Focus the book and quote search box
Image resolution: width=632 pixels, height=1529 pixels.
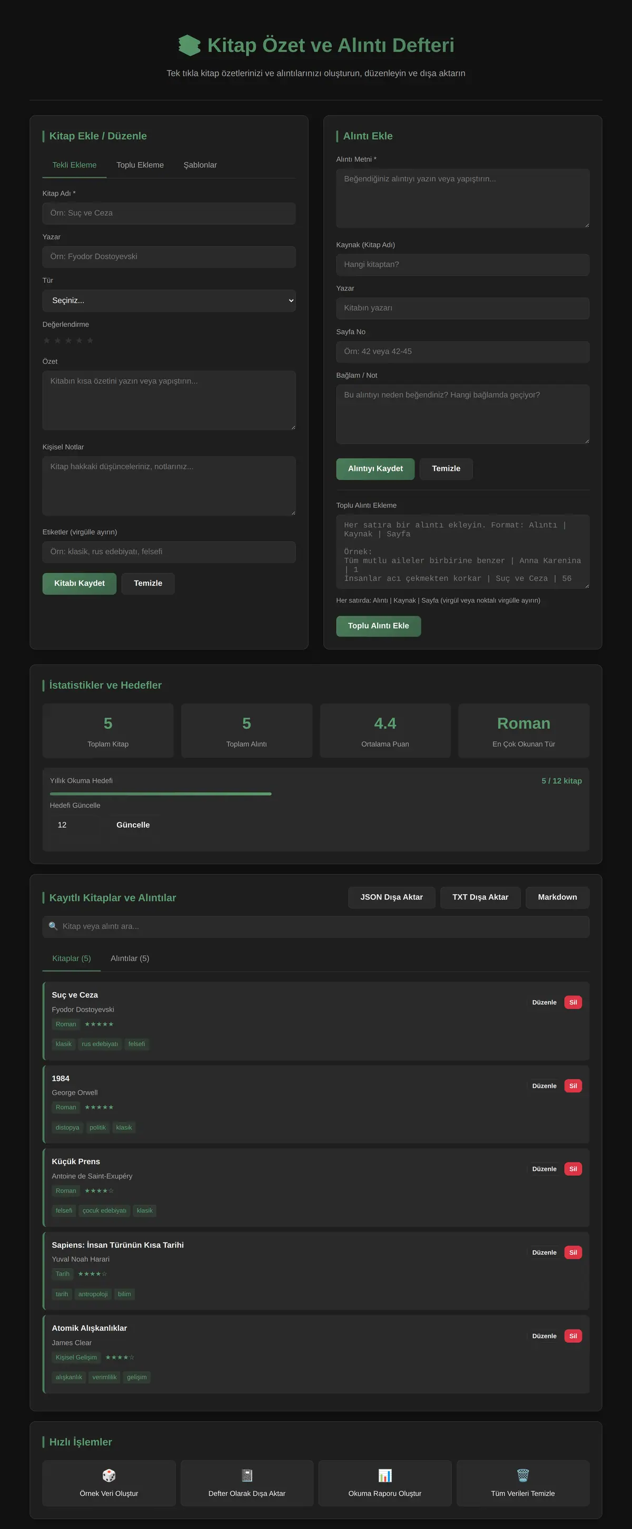[316, 926]
